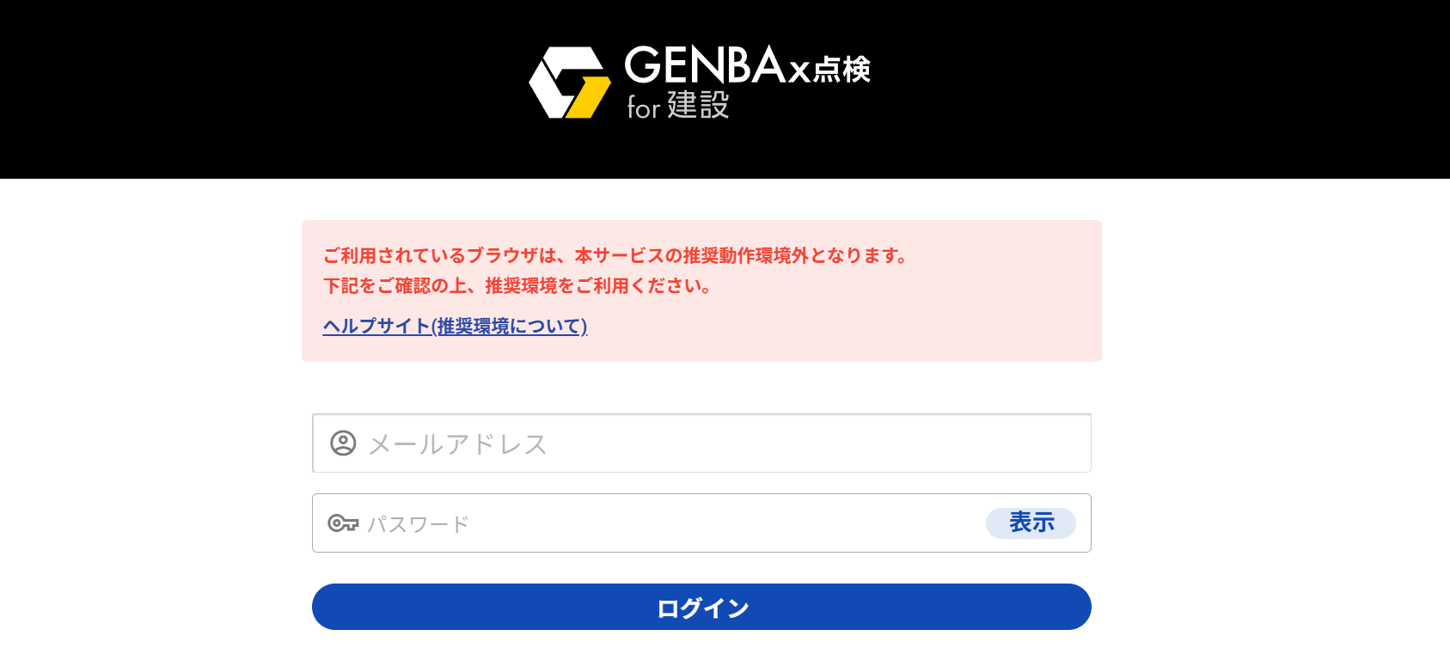Open the ヘルプサイト(推奨環境について) link
Image resolution: width=1450 pixels, height=648 pixels.
[455, 327]
